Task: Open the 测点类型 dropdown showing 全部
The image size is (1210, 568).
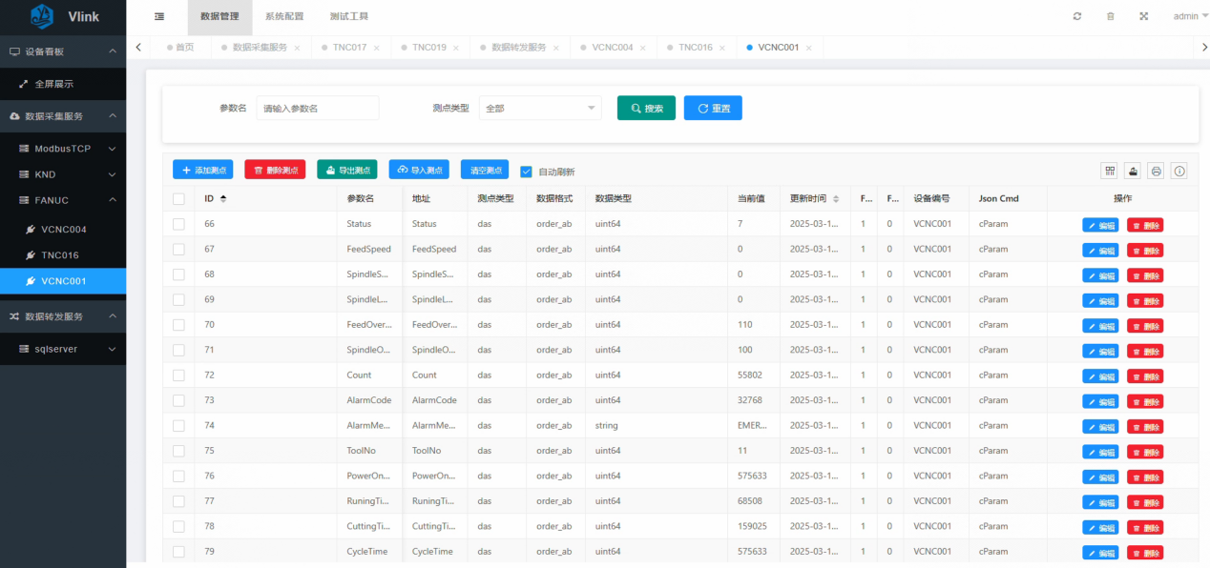Action: tap(539, 109)
